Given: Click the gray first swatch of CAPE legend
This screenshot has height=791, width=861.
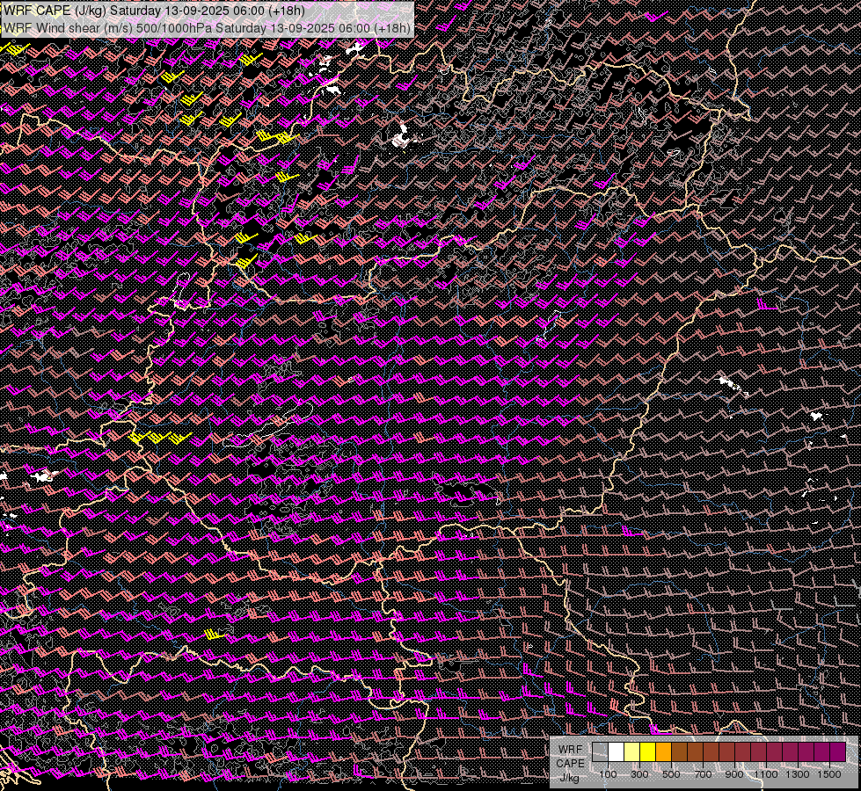Looking at the screenshot, I should (600, 751).
